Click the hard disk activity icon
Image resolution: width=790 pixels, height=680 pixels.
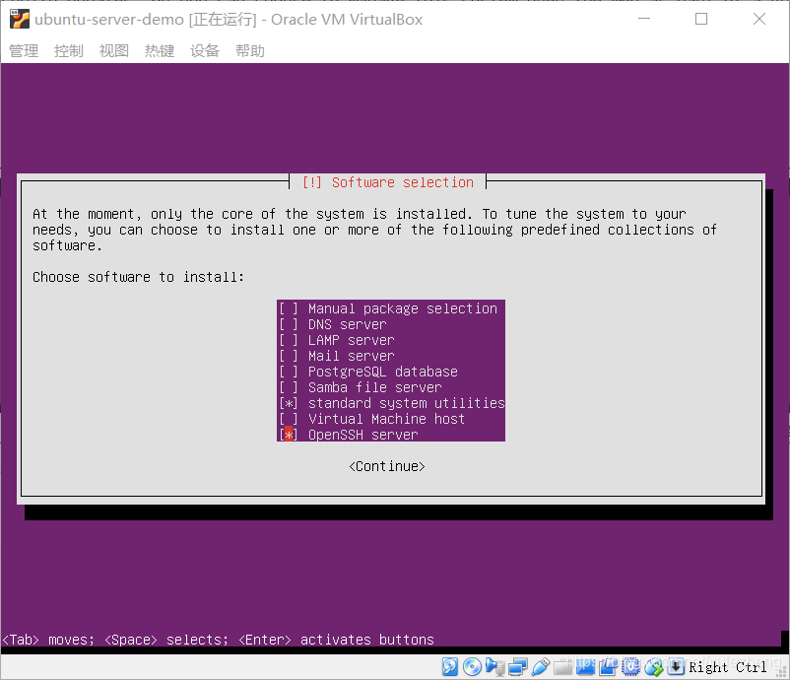coord(449,666)
